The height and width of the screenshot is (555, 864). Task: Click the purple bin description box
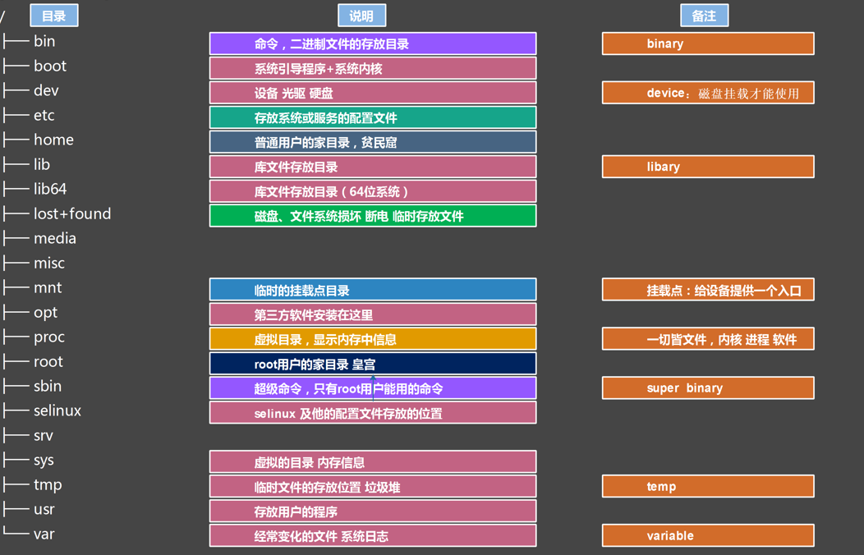pyautogui.click(x=373, y=44)
